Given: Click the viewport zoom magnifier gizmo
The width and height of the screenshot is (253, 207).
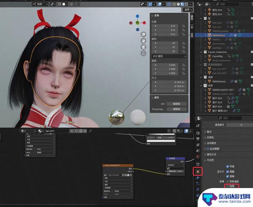Looking at the screenshot, I should coord(143,34).
